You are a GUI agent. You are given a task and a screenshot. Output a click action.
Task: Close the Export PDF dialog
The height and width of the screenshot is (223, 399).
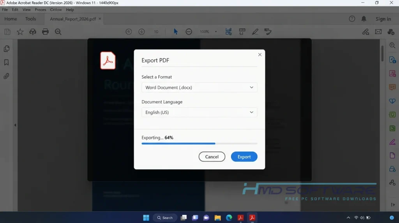point(260,55)
